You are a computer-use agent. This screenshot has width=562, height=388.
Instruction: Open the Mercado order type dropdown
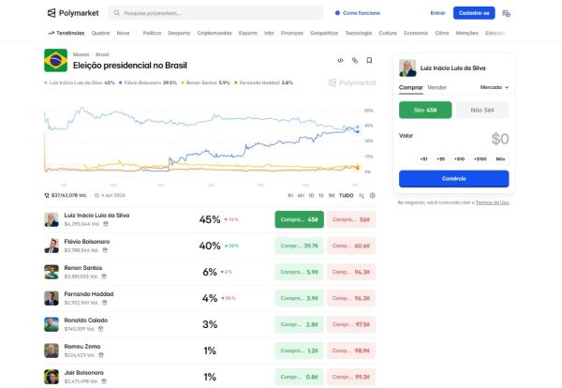click(x=494, y=87)
